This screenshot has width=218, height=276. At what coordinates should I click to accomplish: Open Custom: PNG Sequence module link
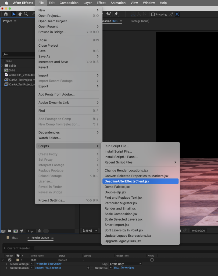pos(48,268)
